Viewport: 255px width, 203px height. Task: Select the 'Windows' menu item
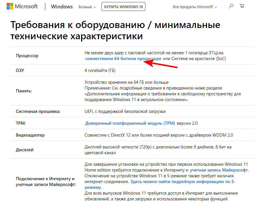tap(61, 6)
